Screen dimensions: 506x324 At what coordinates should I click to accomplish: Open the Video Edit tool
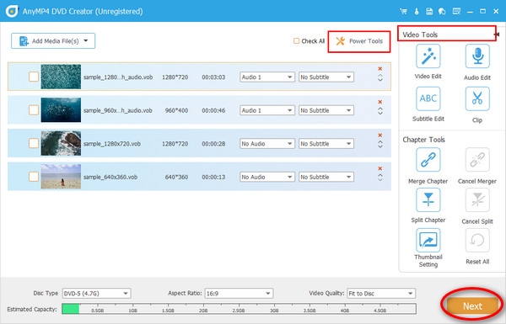[428, 56]
